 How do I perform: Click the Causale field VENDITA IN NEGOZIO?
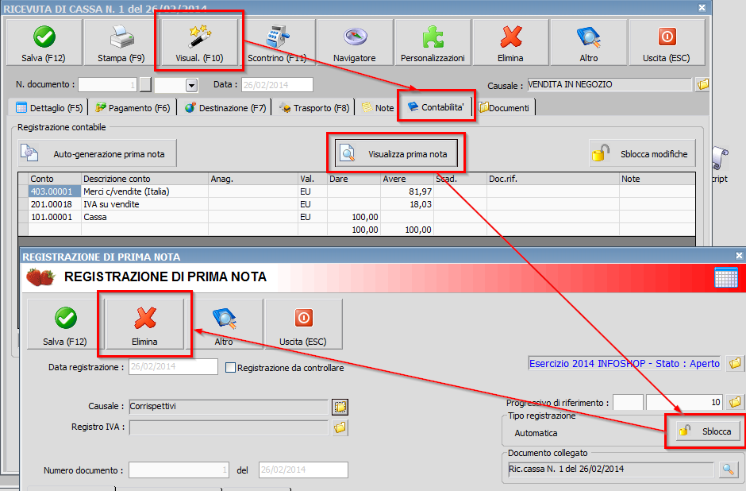[609, 84]
